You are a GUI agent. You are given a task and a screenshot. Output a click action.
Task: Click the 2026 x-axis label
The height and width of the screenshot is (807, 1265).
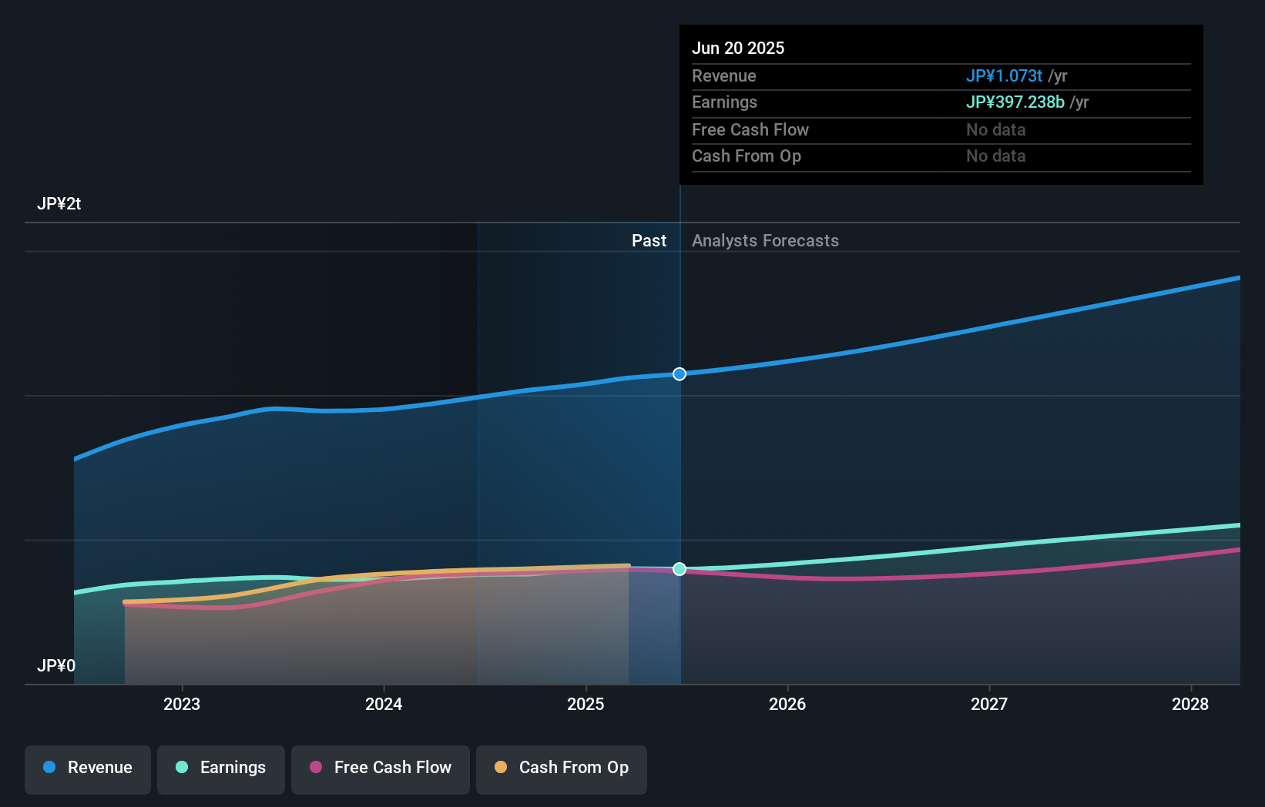(787, 704)
